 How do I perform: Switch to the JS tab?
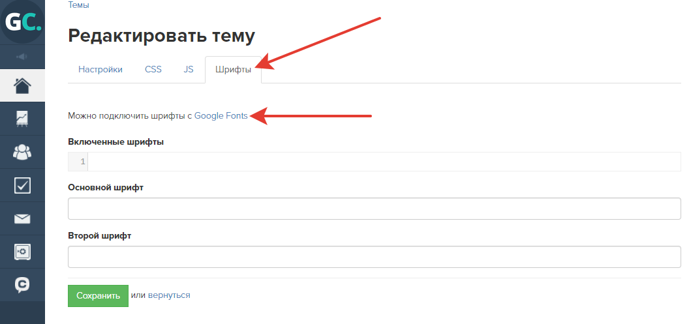click(x=189, y=70)
